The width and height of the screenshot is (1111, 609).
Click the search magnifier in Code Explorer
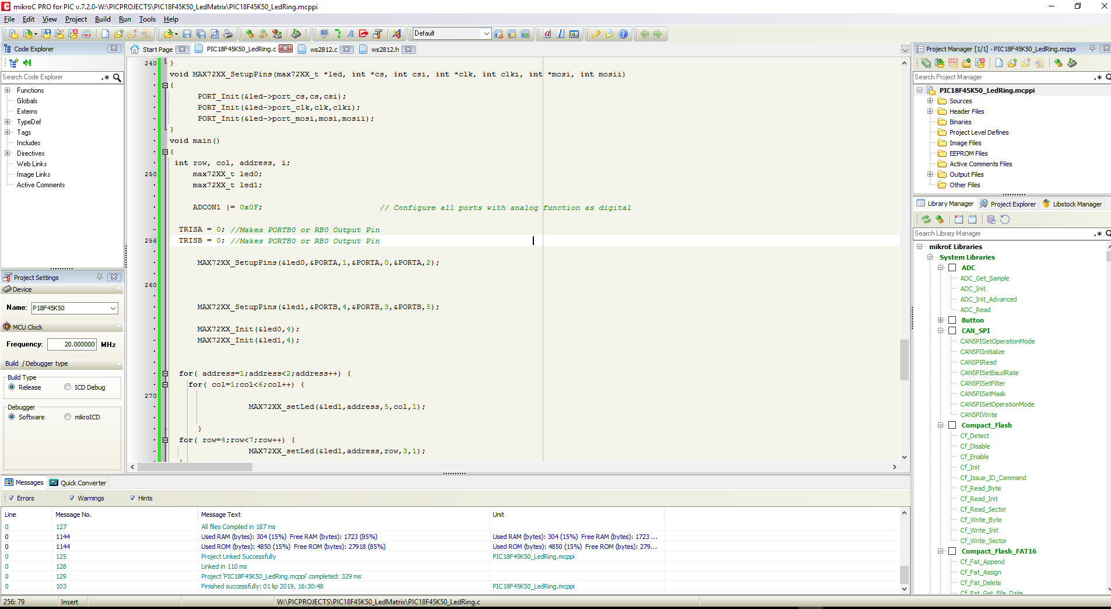pos(117,77)
